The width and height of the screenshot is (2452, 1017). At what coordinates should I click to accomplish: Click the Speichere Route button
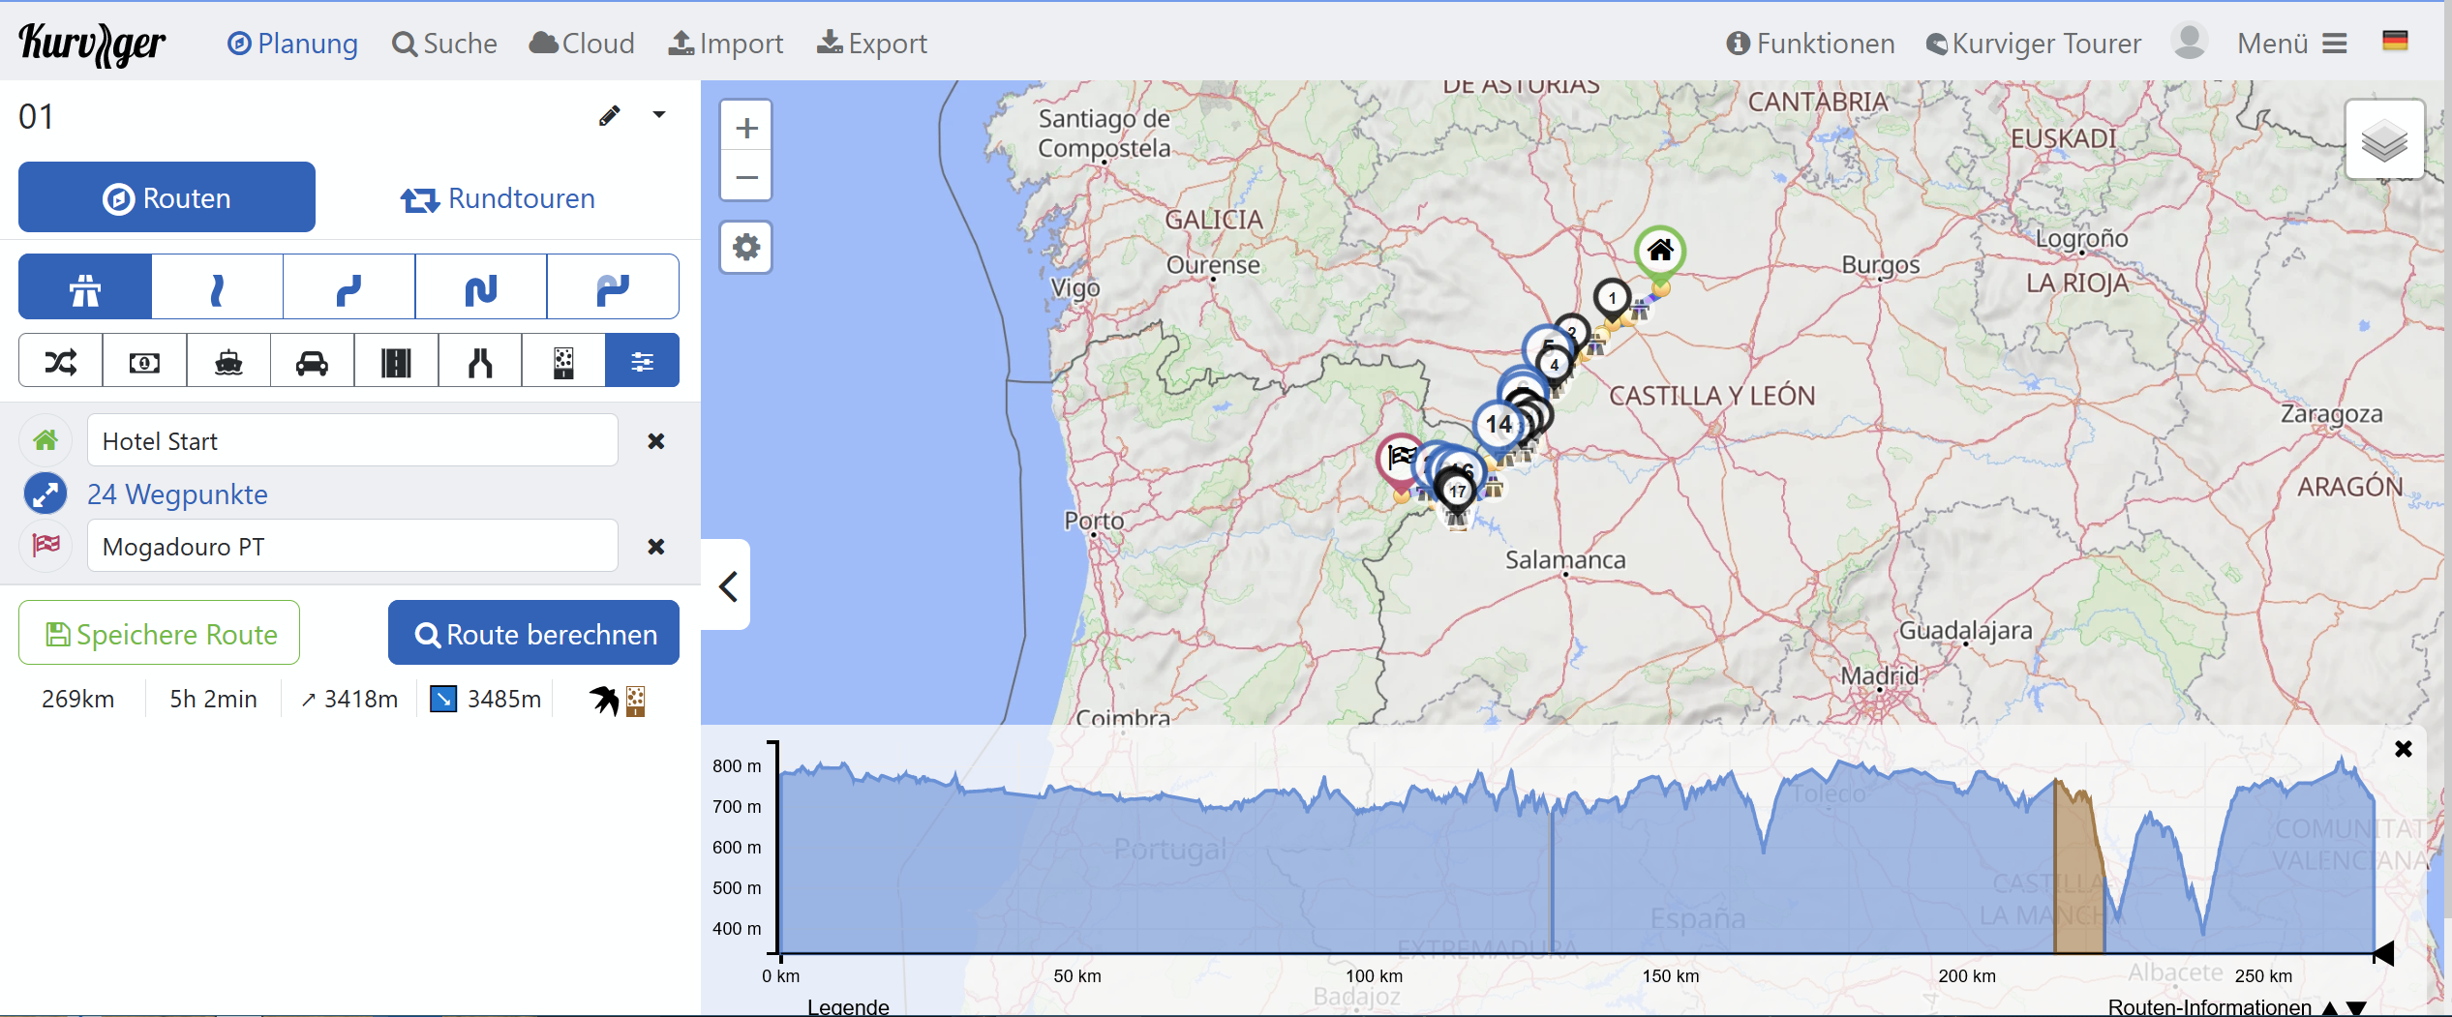coord(160,634)
